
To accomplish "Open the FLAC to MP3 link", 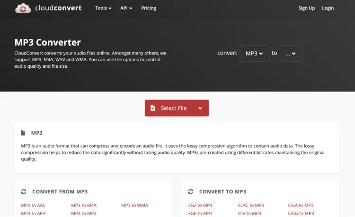I will (251, 205).
